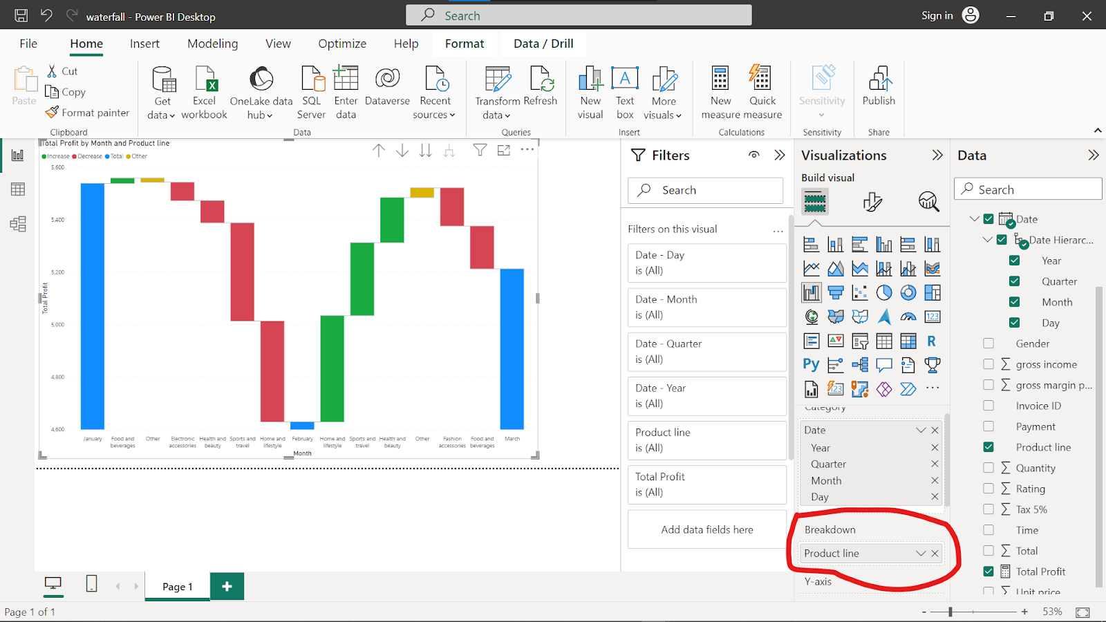
Task: Select the Pie chart visualization
Action: (884, 292)
